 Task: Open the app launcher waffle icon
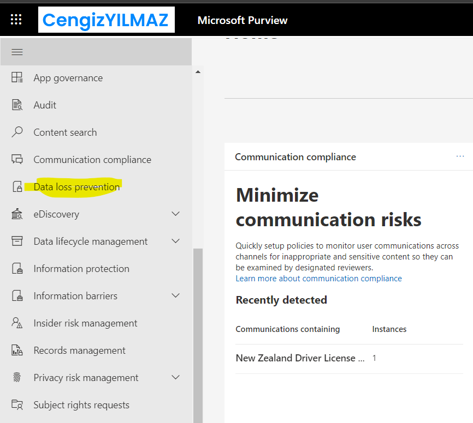coord(16,20)
